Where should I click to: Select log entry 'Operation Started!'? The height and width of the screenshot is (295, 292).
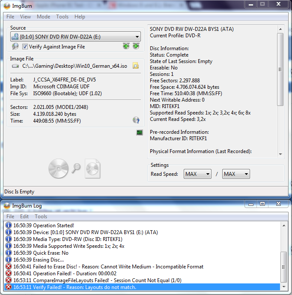[x=142, y=226]
